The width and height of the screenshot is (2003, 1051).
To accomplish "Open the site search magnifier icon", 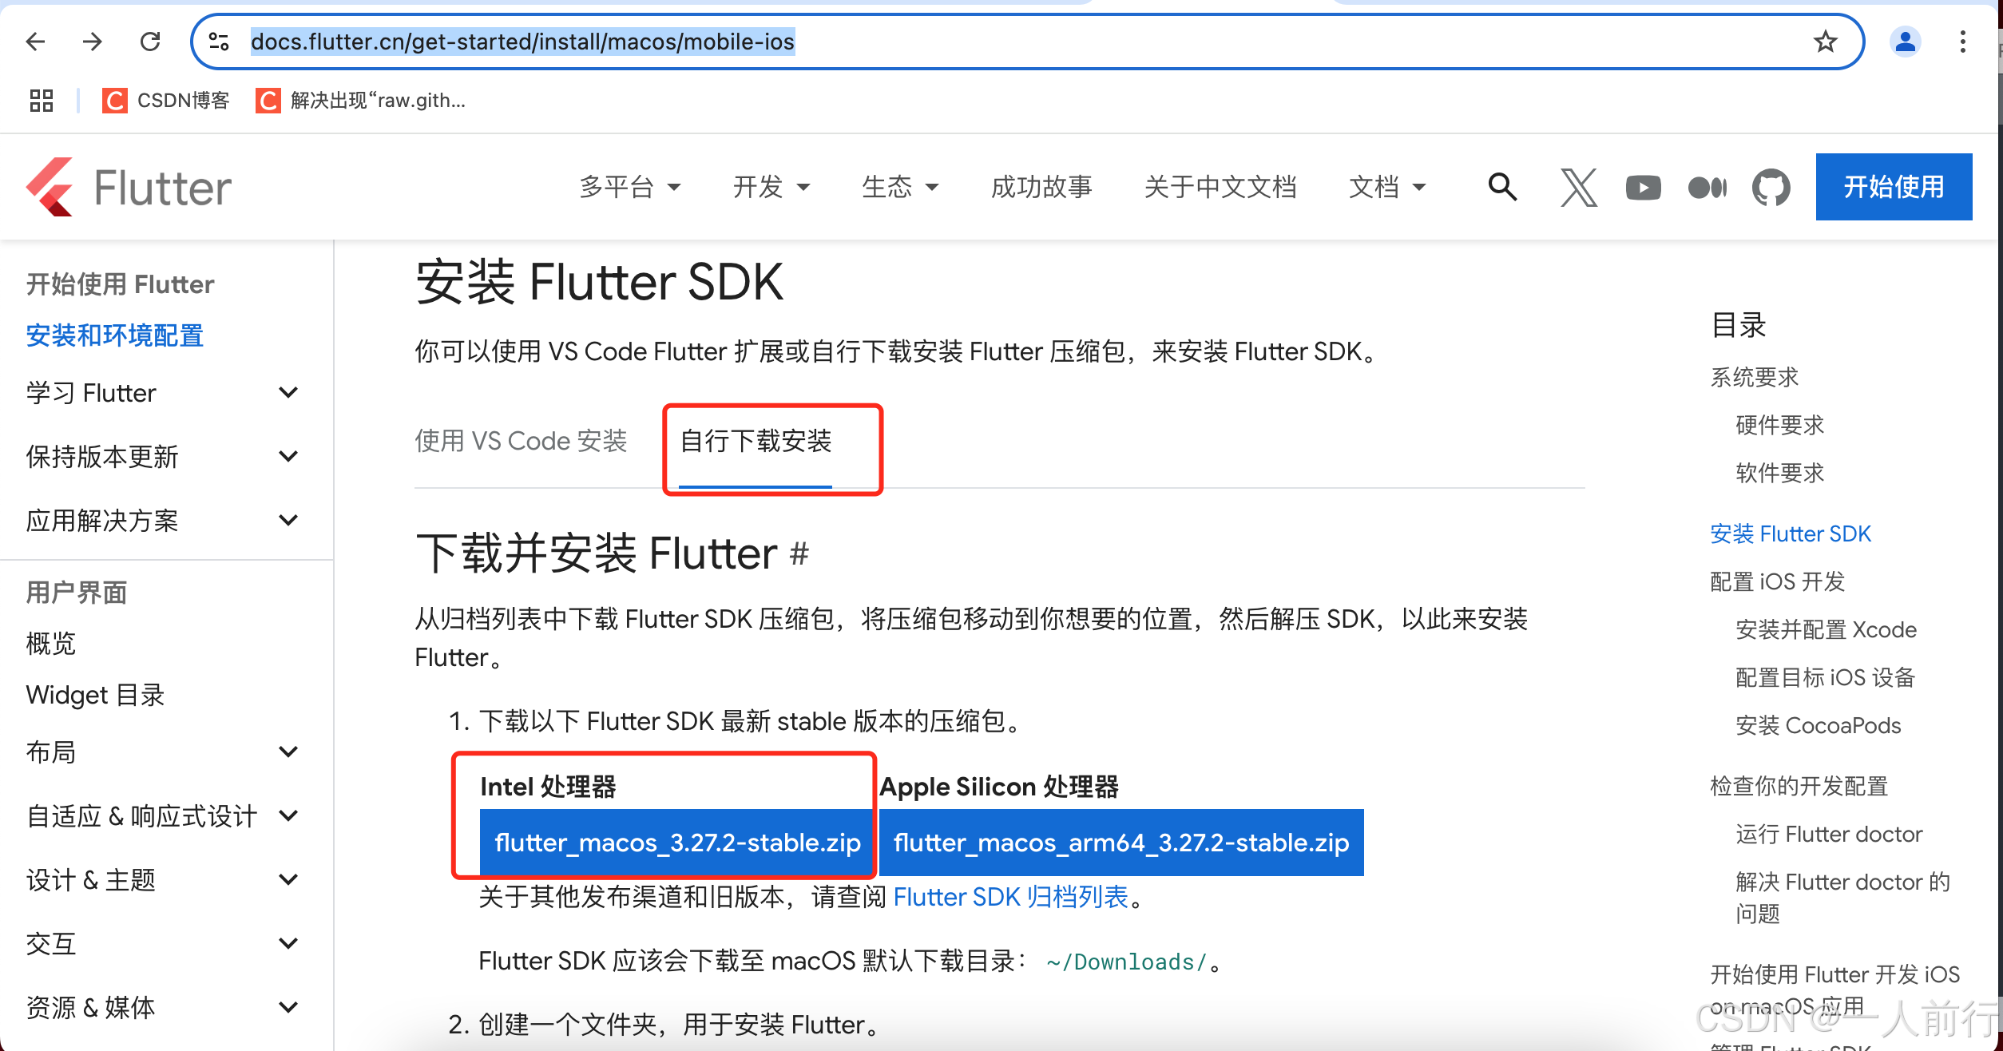I will click(1502, 188).
